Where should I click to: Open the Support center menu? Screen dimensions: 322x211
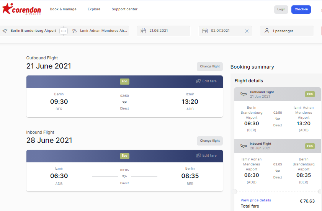124,9
